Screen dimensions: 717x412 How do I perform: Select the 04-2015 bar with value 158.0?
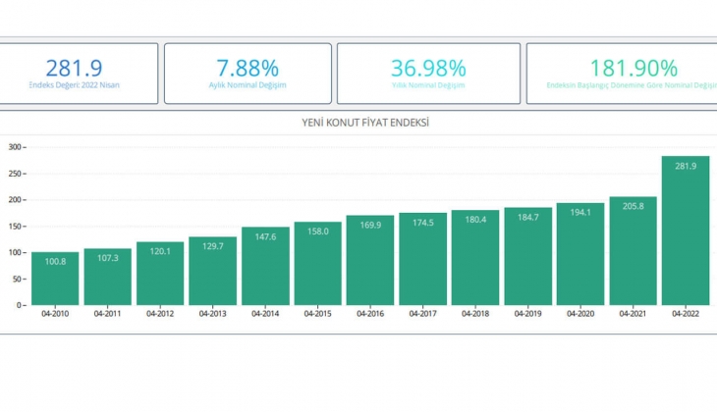pos(318,264)
